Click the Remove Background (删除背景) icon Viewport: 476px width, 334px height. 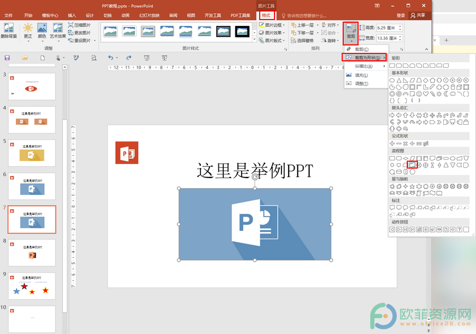tap(9, 31)
